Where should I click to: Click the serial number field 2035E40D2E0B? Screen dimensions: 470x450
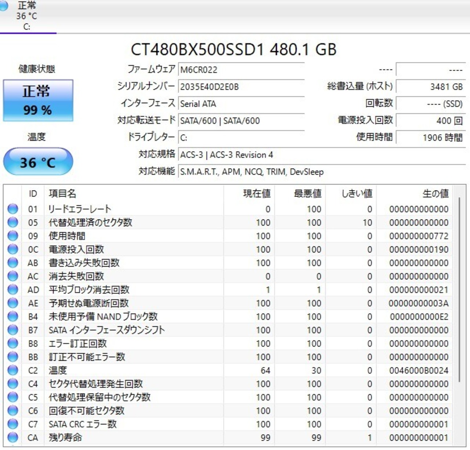pyautogui.click(x=241, y=87)
